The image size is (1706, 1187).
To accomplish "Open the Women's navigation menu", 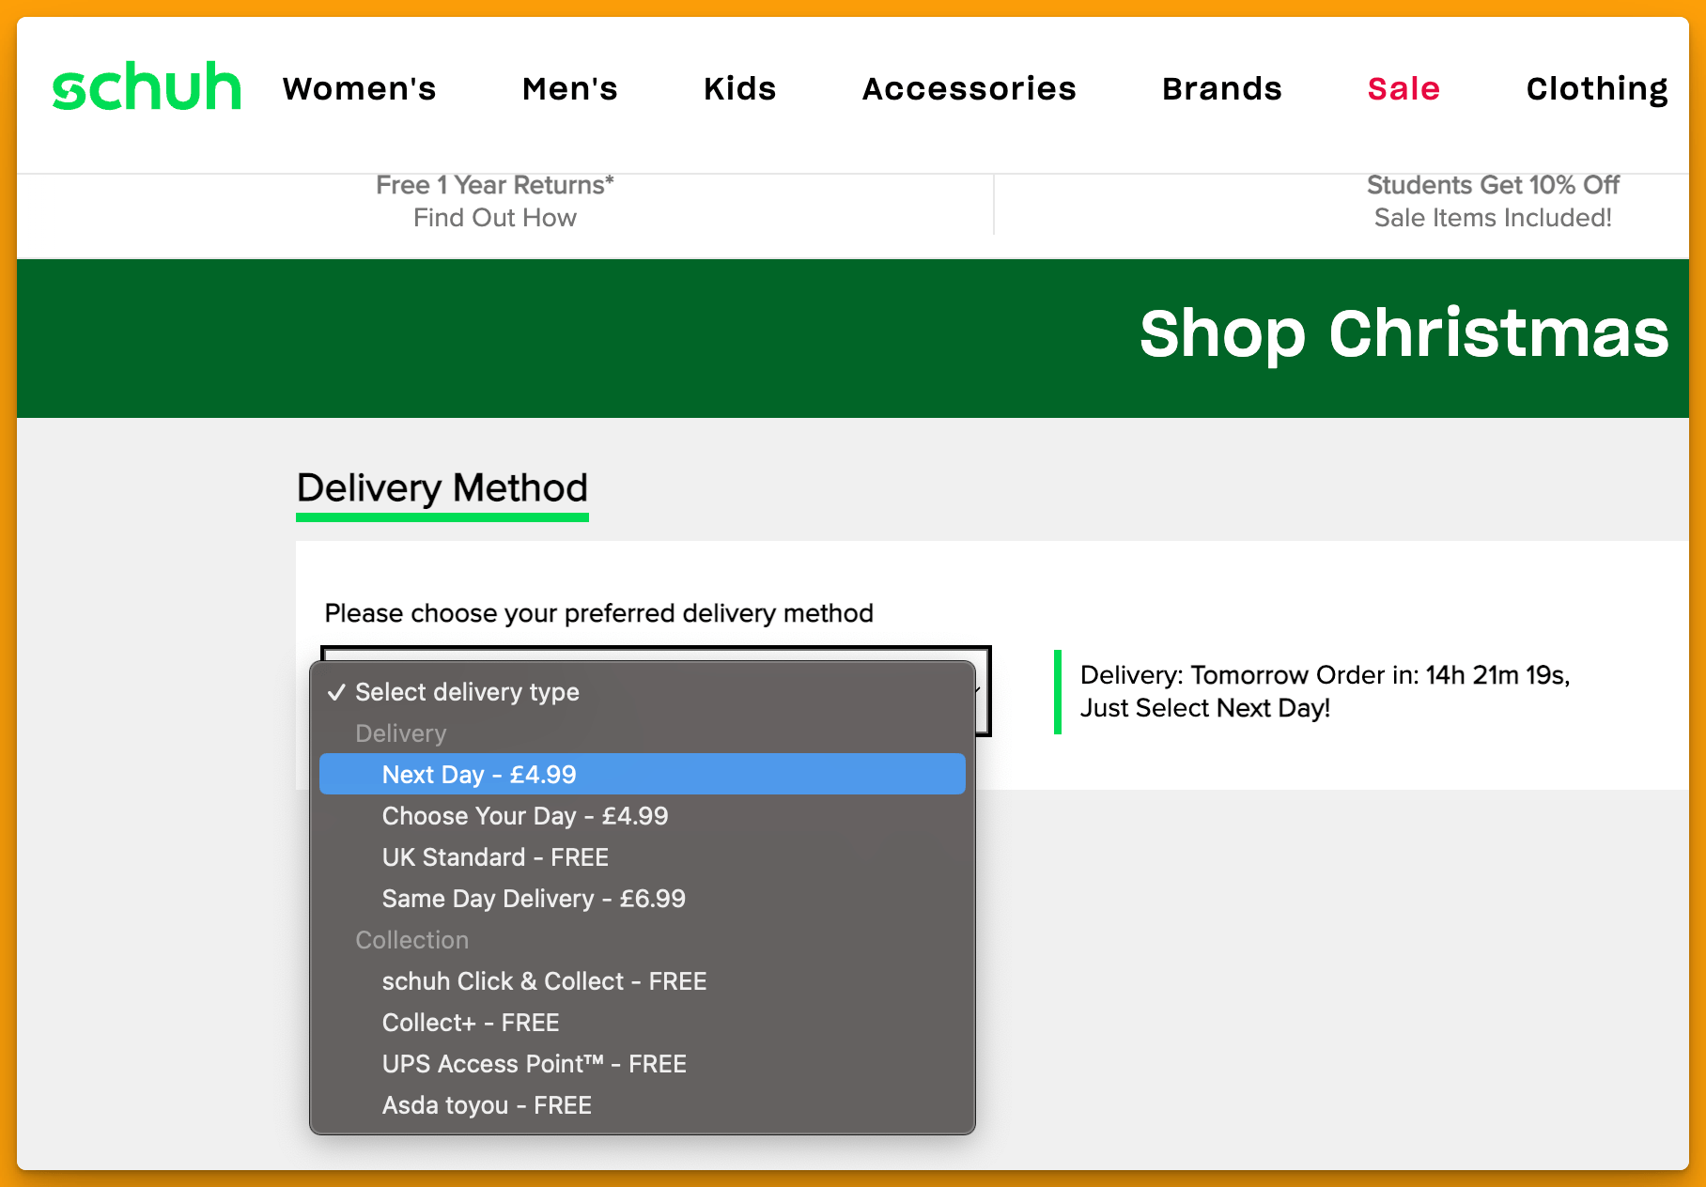I will [x=360, y=88].
